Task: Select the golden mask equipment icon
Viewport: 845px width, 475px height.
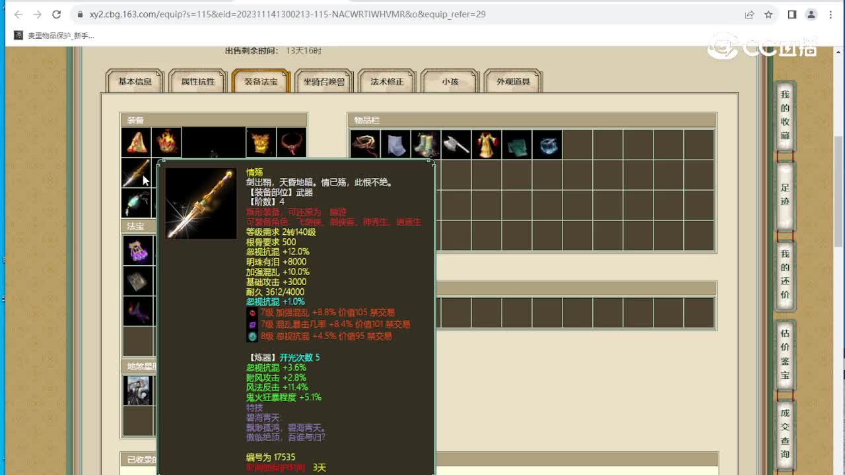Action: tap(261, 142)
